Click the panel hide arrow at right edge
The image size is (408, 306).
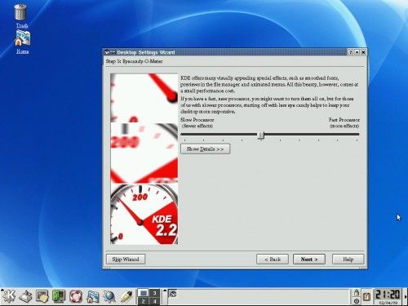click(x=406, y=296)
